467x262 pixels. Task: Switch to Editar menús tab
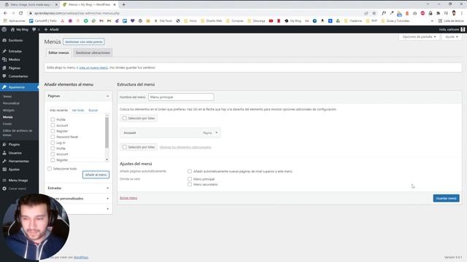click(x=58, y=52)
